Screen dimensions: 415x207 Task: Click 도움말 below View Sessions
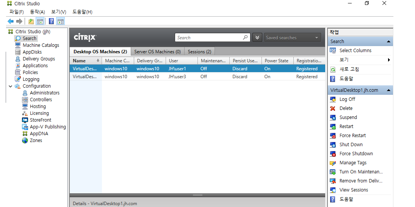click(x=346, y=199)
